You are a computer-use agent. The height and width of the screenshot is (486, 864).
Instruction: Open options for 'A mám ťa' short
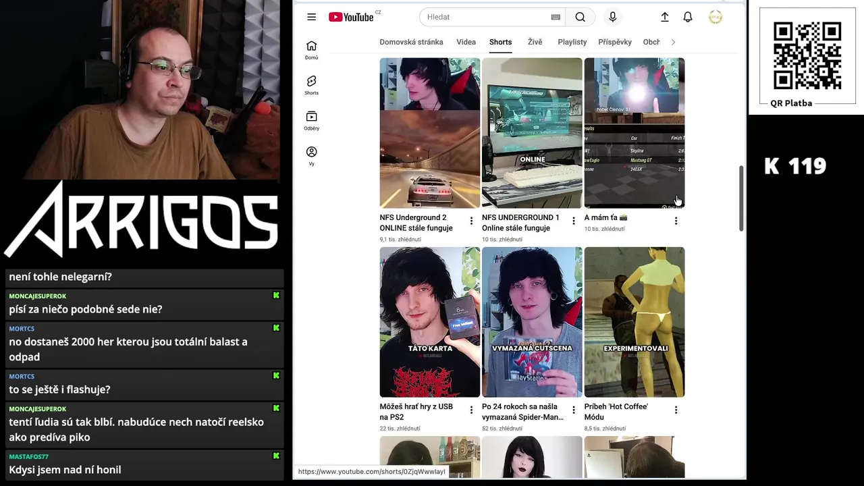point(676,221)
